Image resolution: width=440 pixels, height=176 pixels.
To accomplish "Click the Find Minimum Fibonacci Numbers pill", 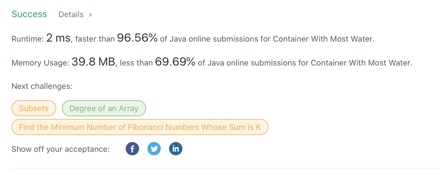I will point(140,127).
